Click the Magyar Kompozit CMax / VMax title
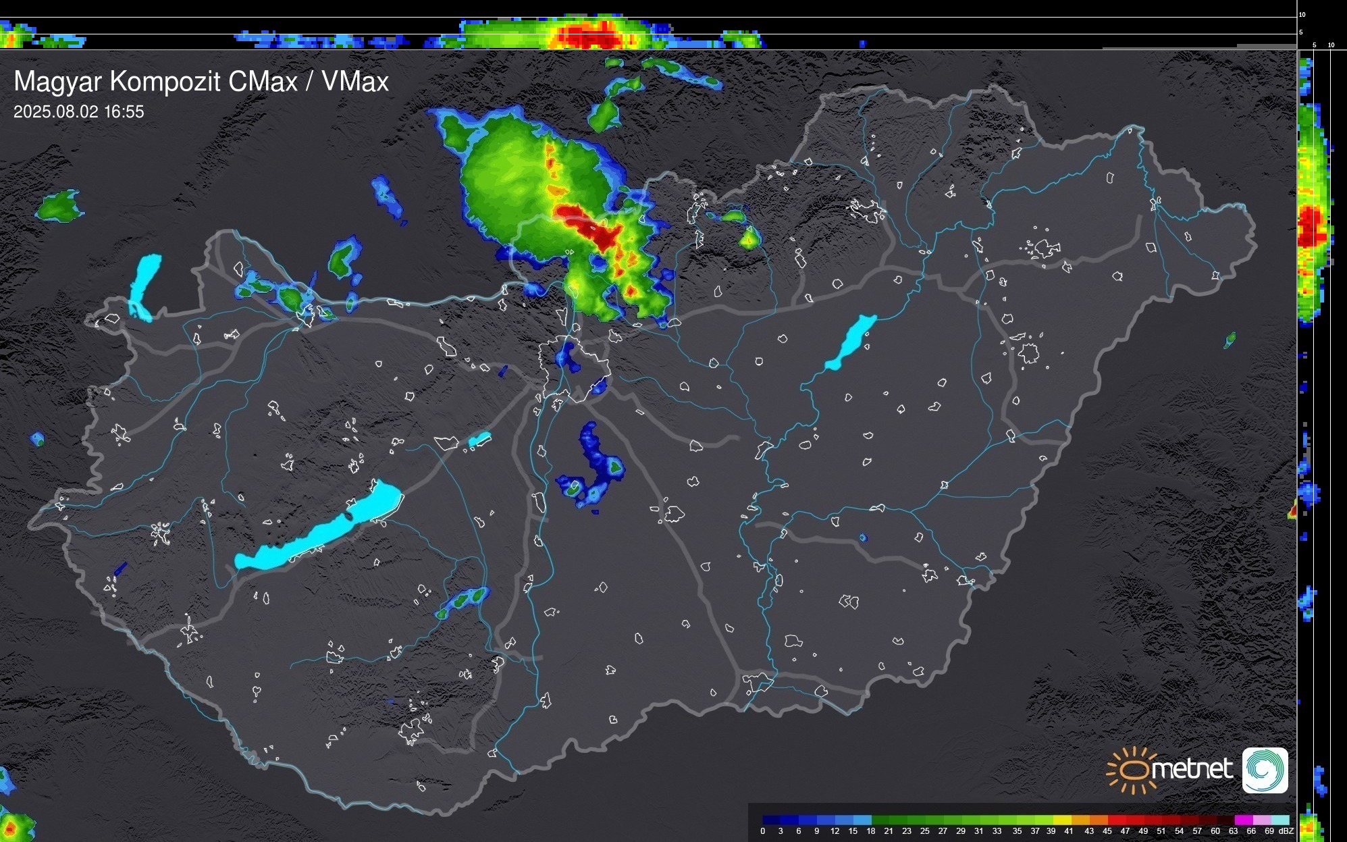Screen dimensions: 1347x842 tap(201, 82)
